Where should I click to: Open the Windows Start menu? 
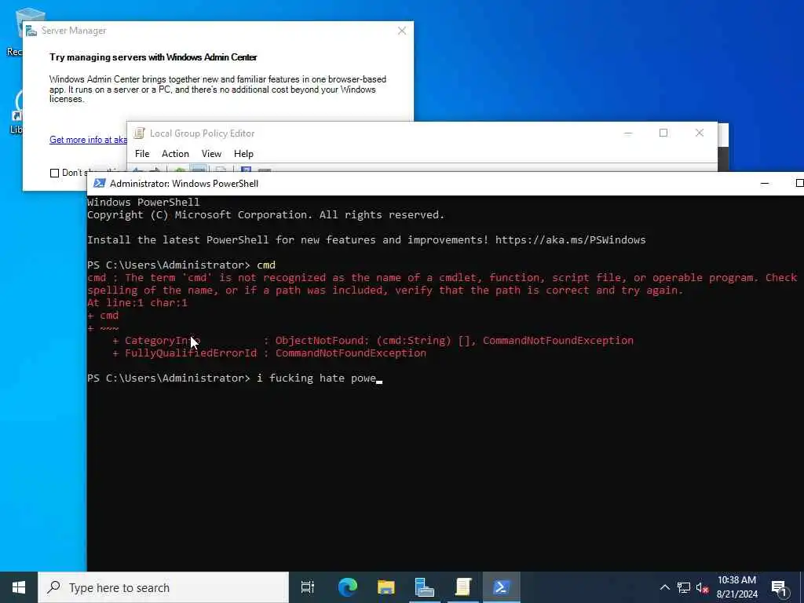19,587
